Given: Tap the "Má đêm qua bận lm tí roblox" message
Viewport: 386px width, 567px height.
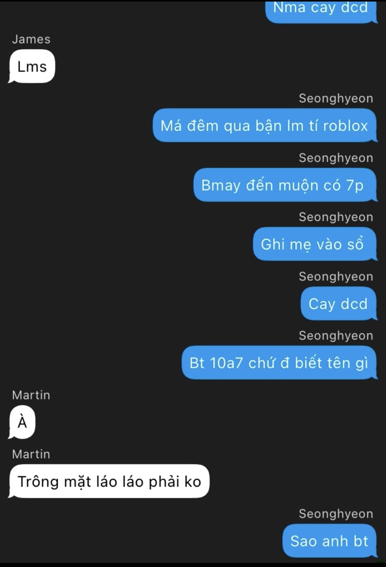Looking at the screenshot, I should click(x=264, y=125).
